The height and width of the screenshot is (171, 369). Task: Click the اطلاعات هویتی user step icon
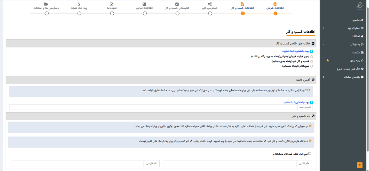(275, 4)
